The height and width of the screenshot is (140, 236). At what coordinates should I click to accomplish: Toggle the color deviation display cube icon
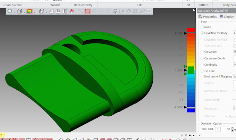tap(29, 11)
